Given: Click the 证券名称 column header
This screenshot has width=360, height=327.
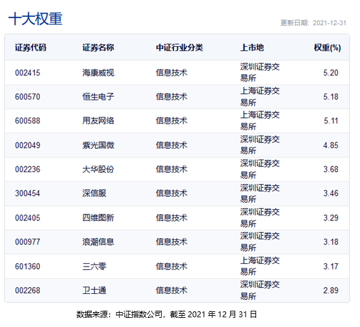Looking at the screenshot, I should tap(98, 47).
